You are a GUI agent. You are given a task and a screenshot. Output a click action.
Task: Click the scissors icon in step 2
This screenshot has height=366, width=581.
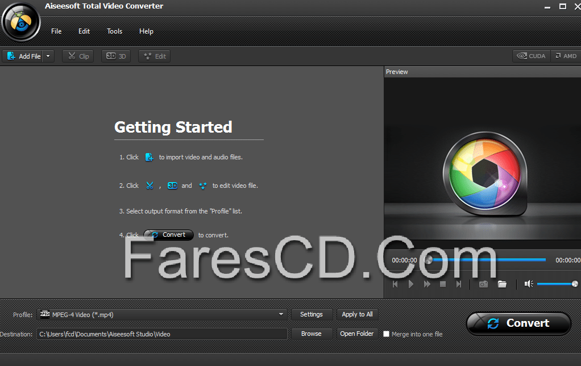point(150,186)
